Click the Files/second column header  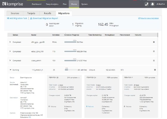[x=125, y=35]
